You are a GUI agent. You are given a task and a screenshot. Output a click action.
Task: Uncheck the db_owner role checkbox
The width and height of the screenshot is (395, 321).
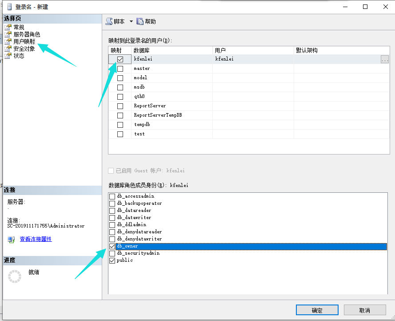[x=112, y=246]
